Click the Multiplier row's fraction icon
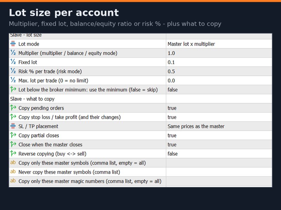Viewport: 281px width, 210px height. point(13,53)
